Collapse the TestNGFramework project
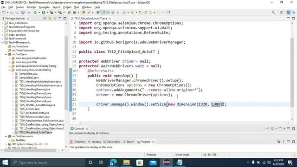 [2, 43]
